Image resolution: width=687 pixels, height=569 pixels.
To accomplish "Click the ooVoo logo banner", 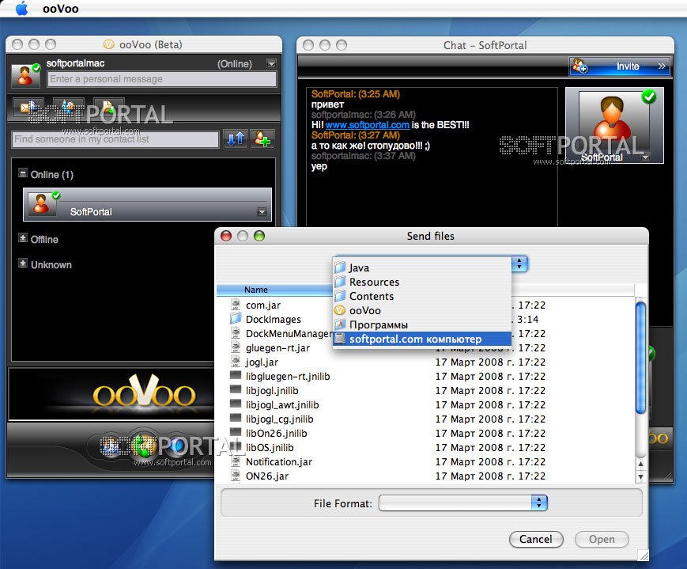I will click(144, 391).
